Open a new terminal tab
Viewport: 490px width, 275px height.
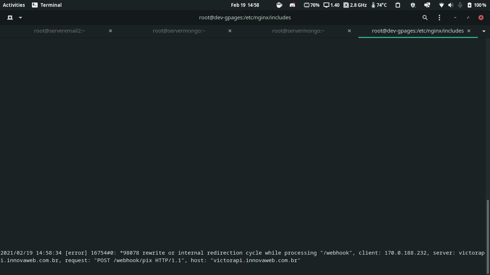click(x=10, y=18)
